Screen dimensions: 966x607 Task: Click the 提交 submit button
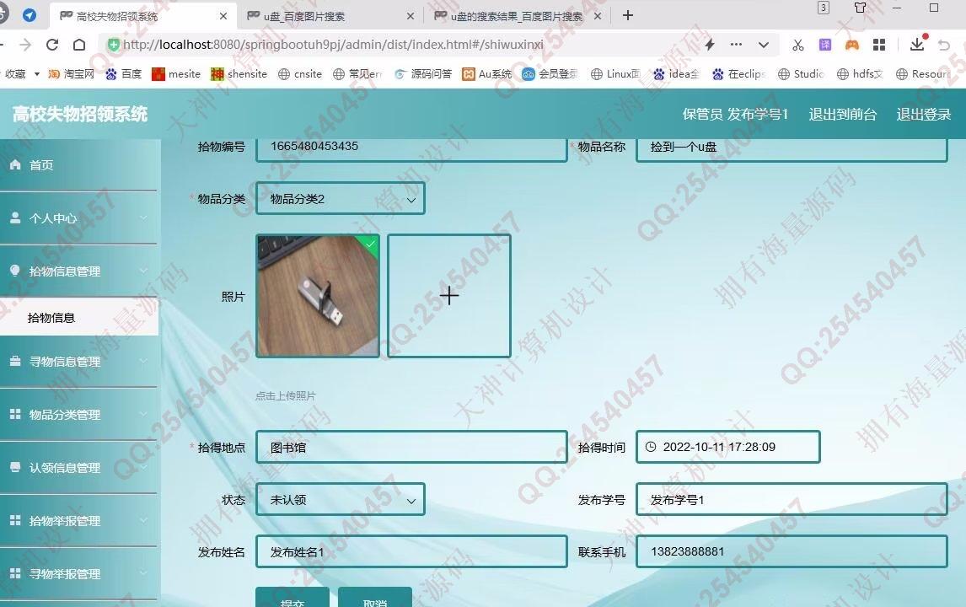292,598
